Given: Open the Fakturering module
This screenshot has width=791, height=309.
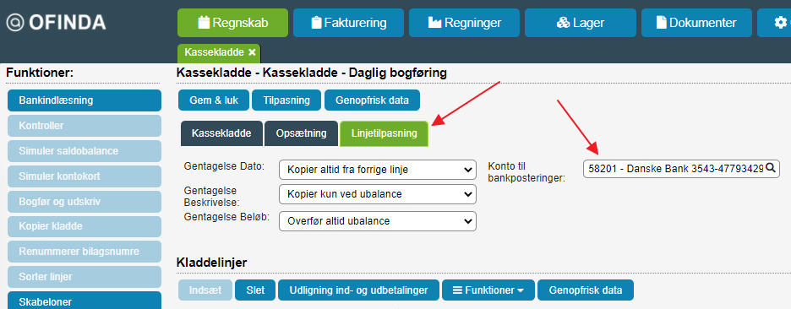Looking at the screenshot, I should (x=348, y=23).
